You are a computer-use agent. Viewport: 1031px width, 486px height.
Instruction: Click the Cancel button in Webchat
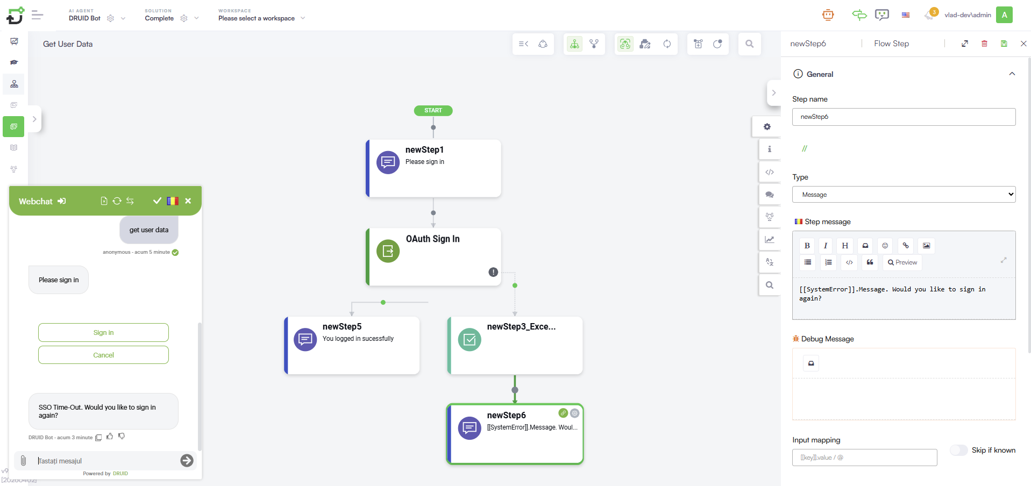(x=103, y=355)
